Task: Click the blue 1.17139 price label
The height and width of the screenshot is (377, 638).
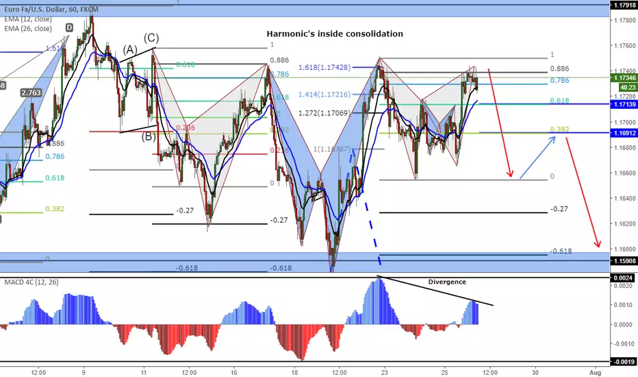Action: point(624,104)
